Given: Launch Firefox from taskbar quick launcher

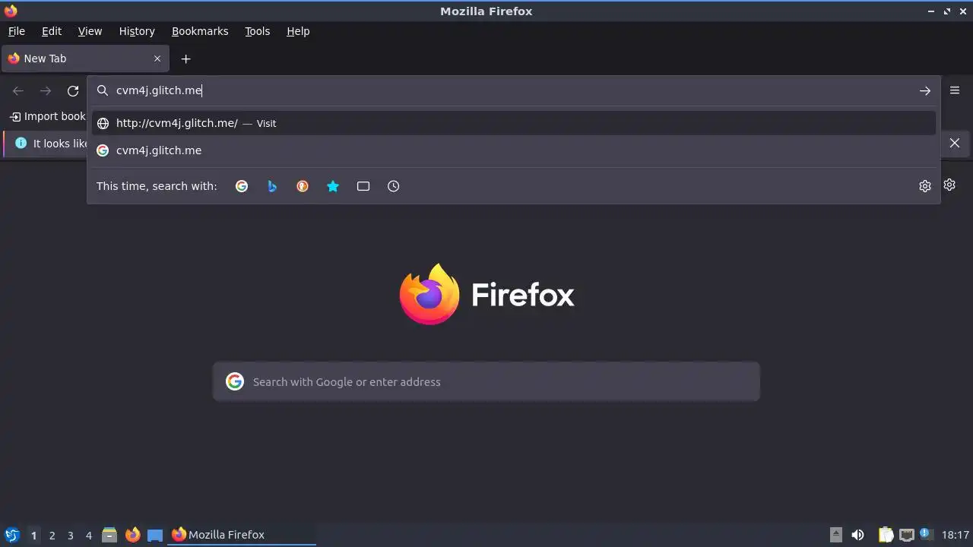Looking at the screenshot, I should pos(132,535).
